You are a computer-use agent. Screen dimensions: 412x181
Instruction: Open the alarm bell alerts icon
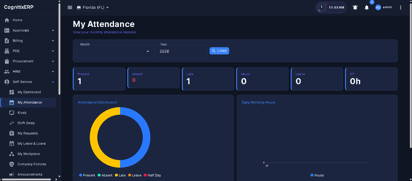[x=355, y=8]
